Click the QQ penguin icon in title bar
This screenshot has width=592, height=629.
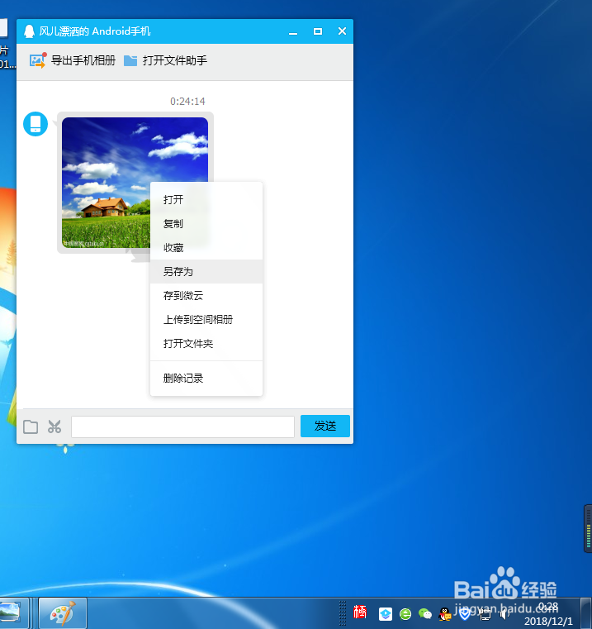29,31
